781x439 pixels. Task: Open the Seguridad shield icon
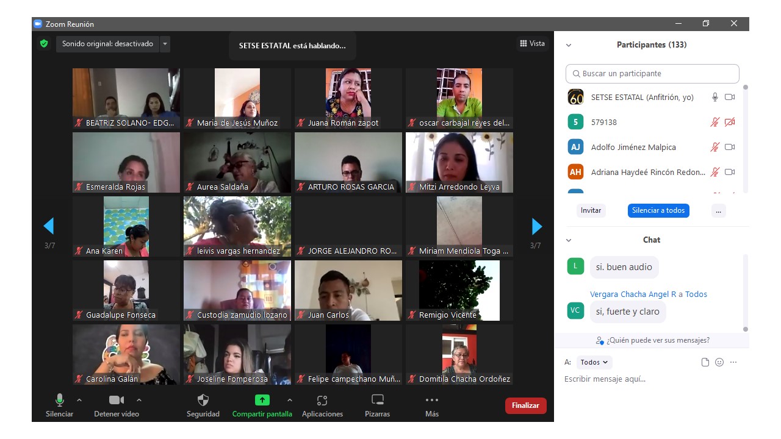point(203,400)
